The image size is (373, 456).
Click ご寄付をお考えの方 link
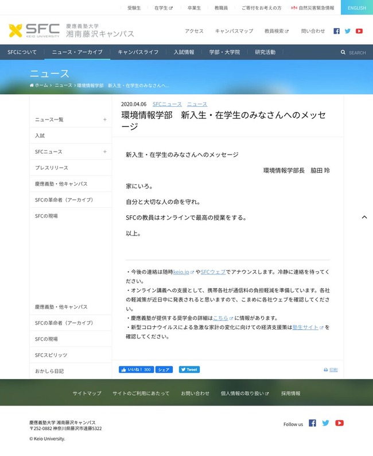[x=262, y=8]
